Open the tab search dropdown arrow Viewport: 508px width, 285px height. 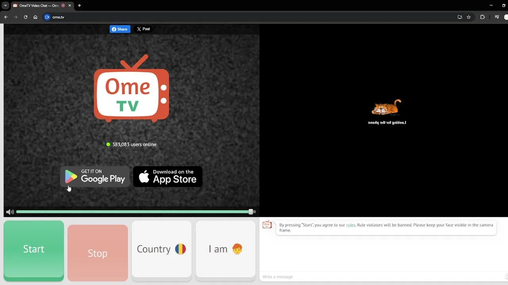tap(5, 6)
